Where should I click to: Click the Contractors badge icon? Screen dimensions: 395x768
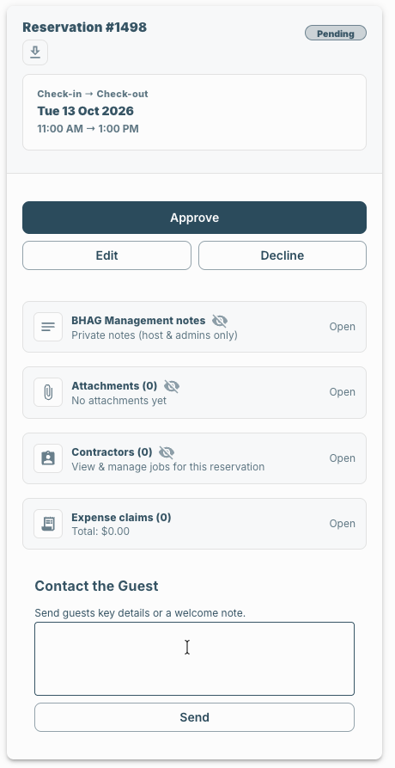click(48, 458)
